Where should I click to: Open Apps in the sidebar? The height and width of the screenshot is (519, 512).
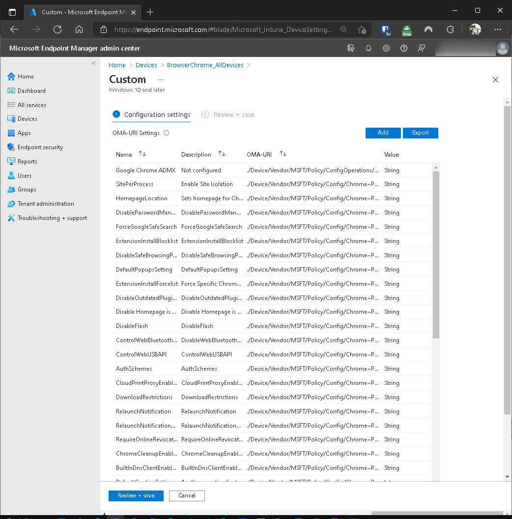tap(19, 133)
